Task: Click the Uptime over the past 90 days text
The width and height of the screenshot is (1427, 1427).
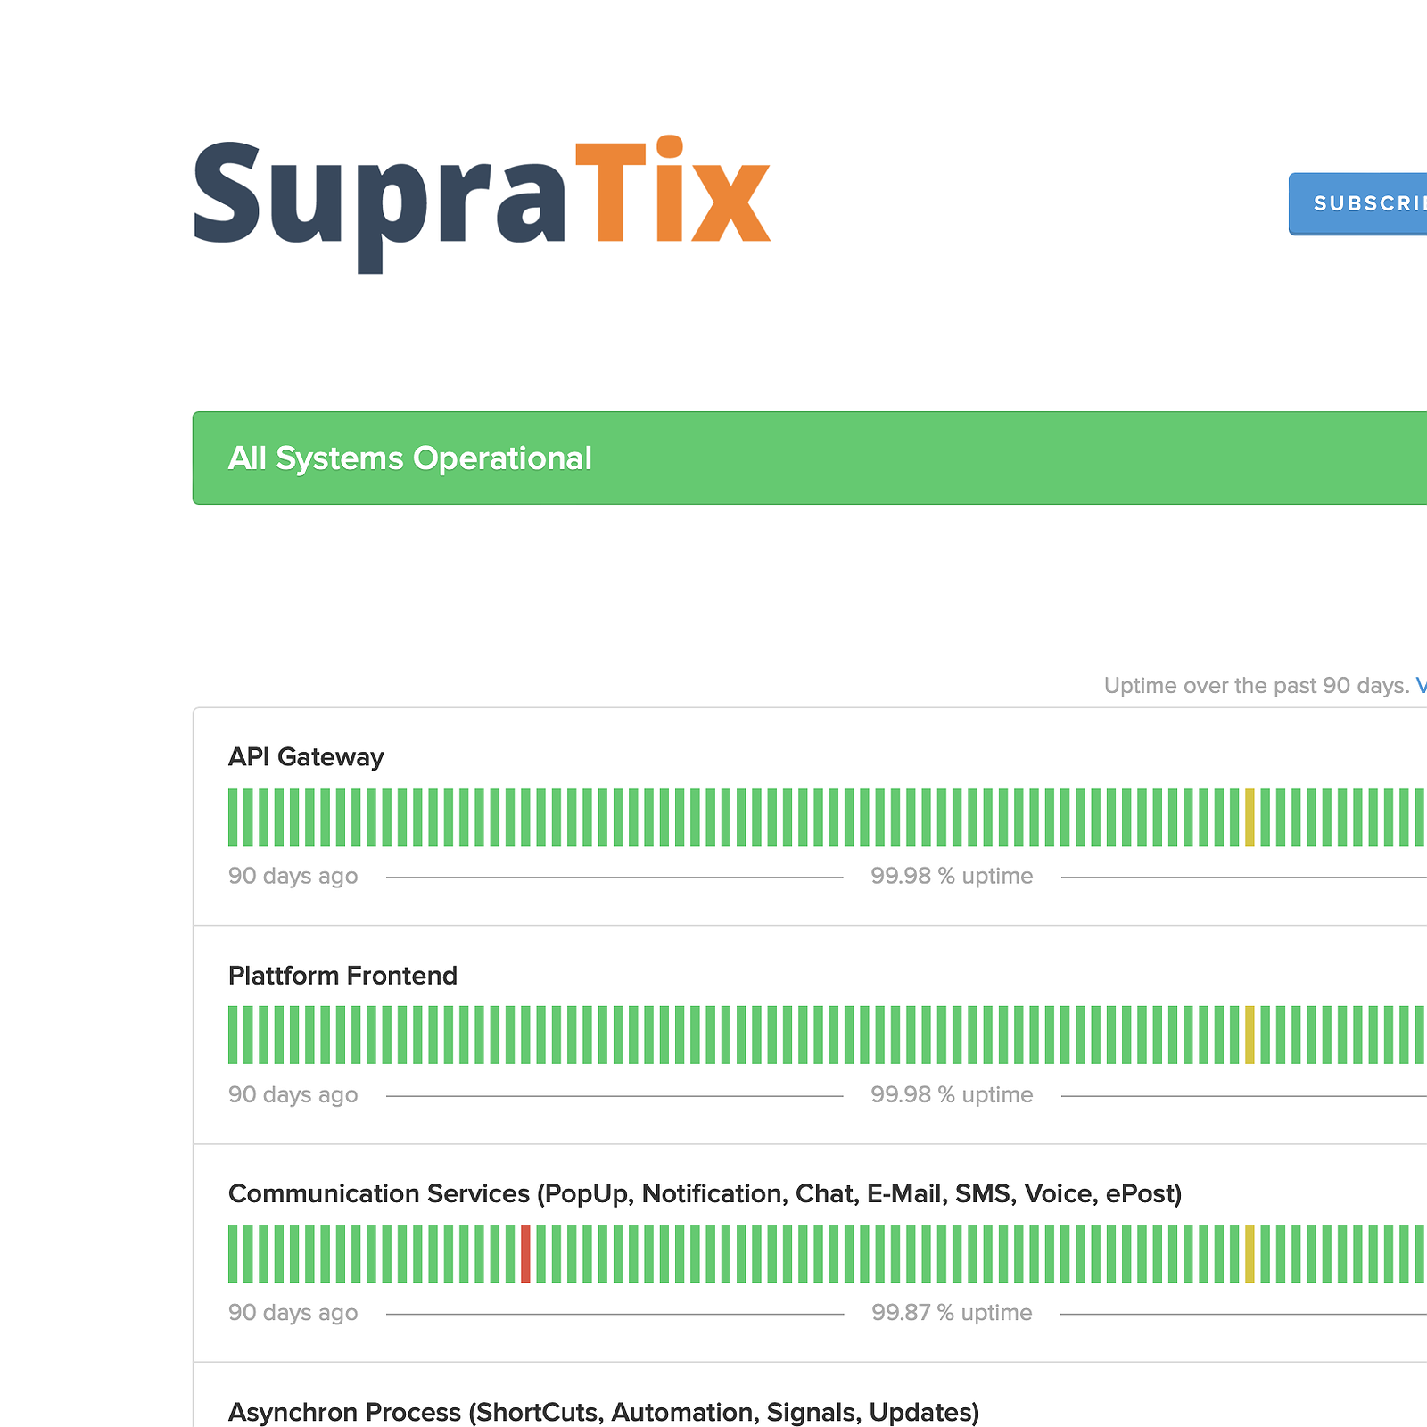Action: (x=1257, y=686)
